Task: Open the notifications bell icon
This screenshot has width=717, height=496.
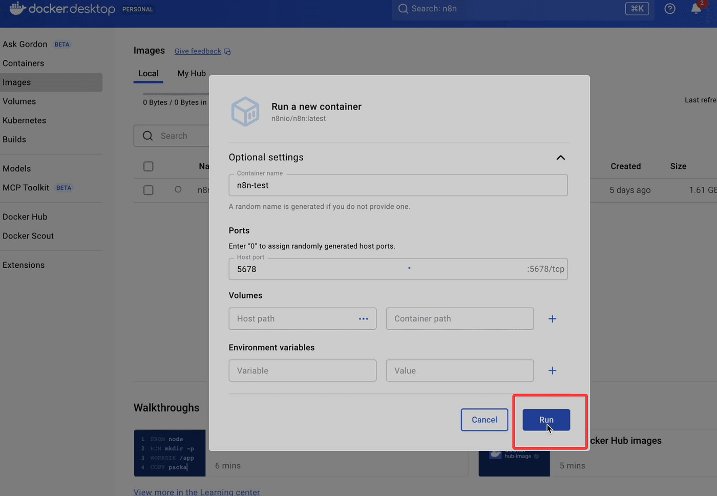Action: (696, 9)
